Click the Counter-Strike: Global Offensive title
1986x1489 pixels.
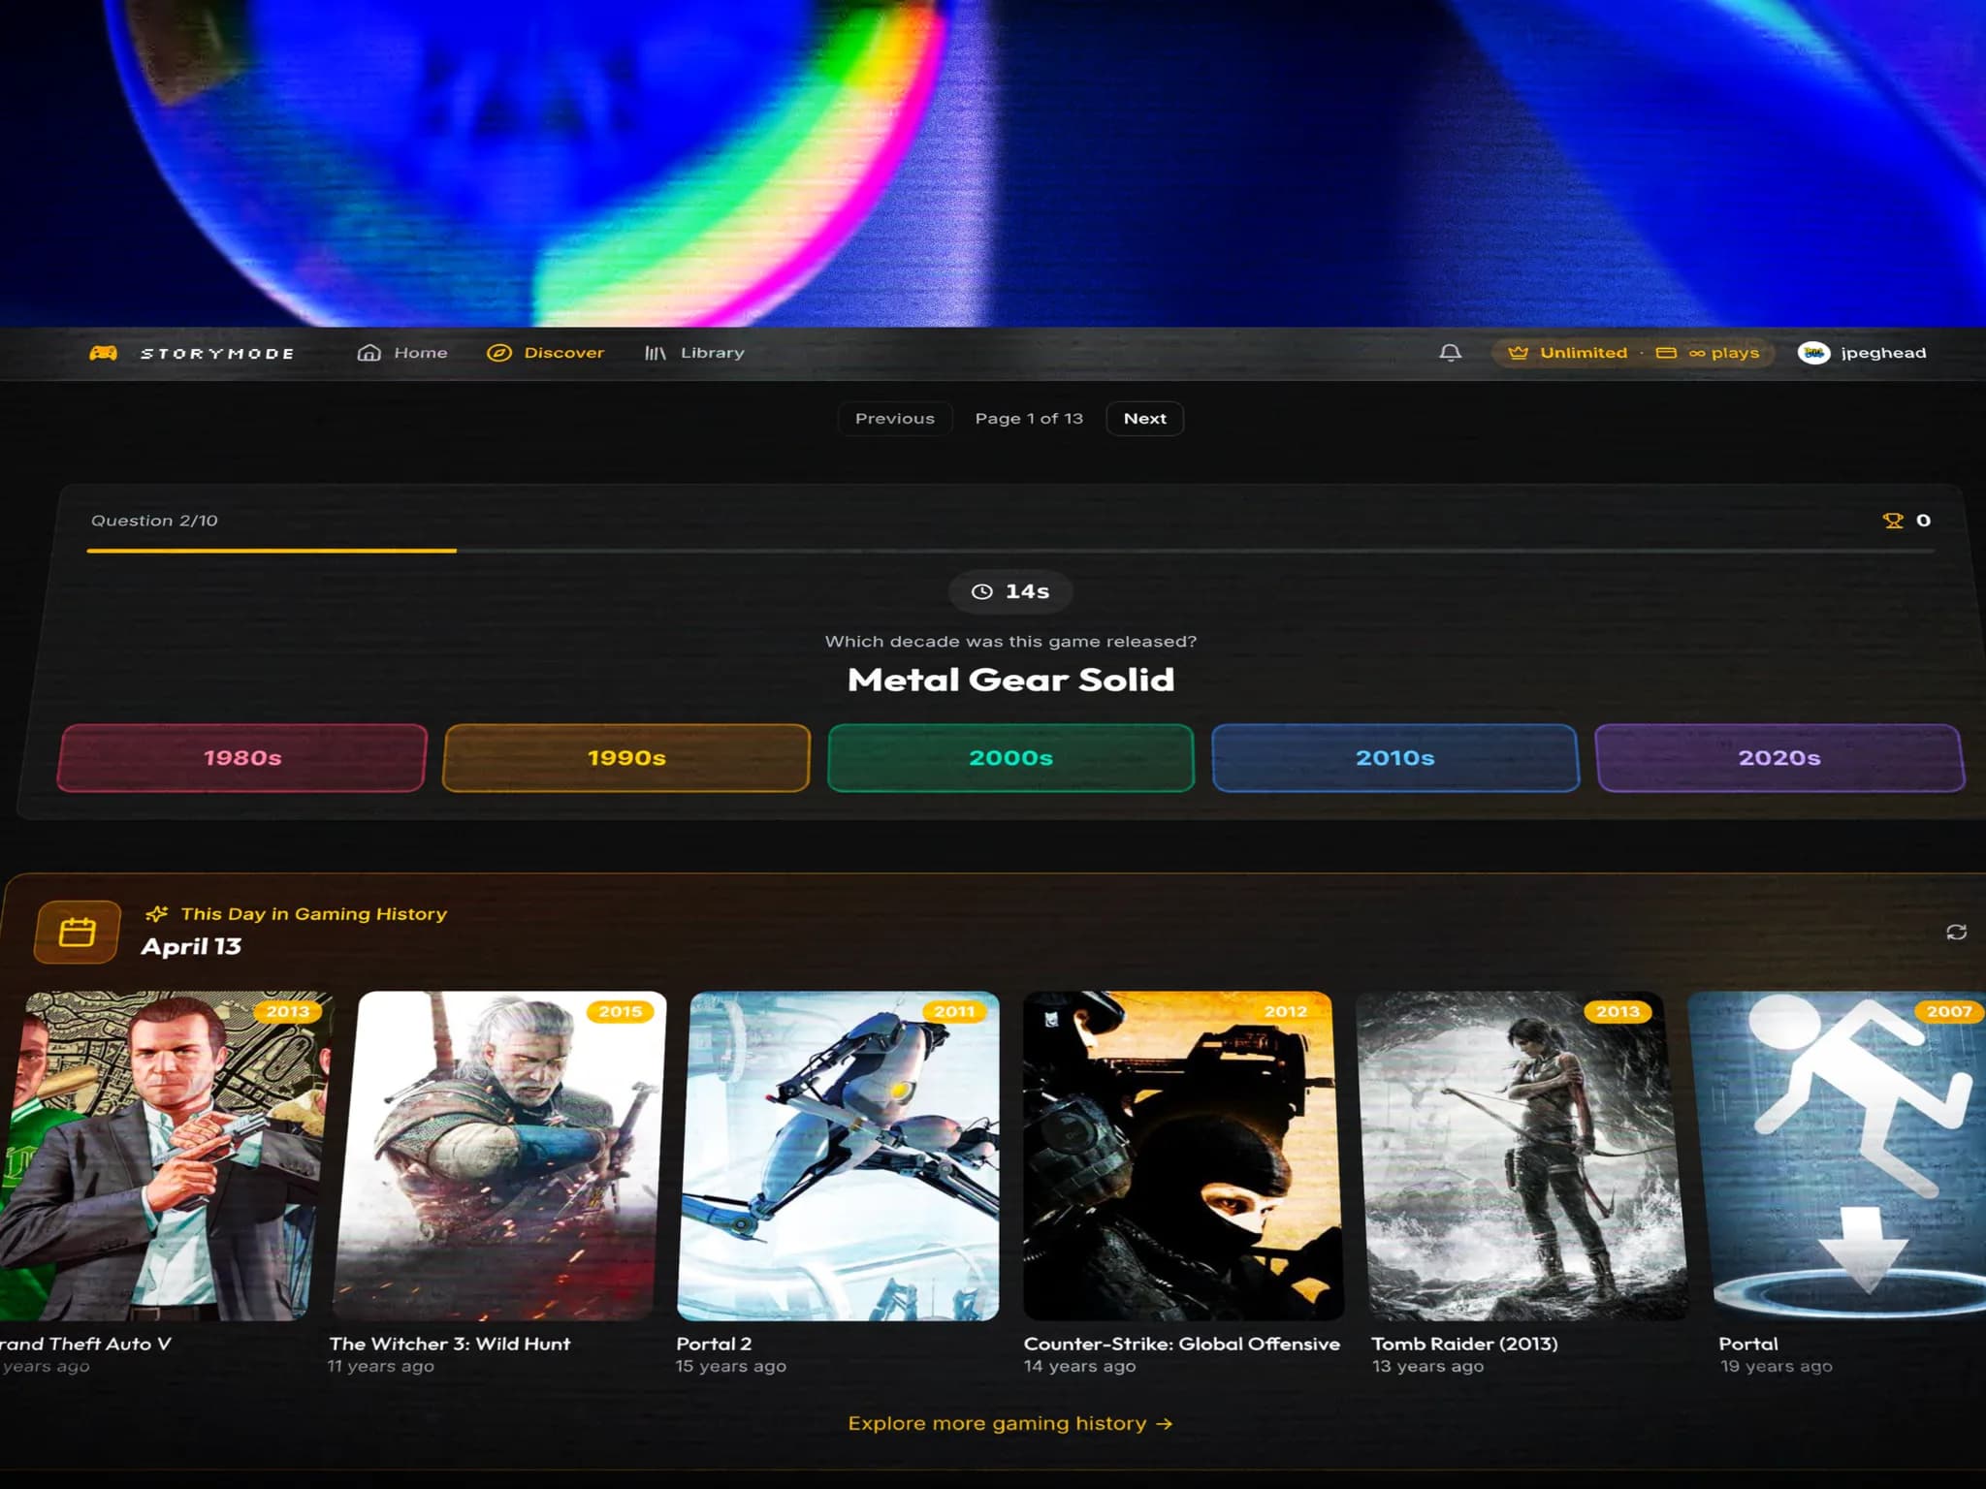click(x=1182, y=1344)
